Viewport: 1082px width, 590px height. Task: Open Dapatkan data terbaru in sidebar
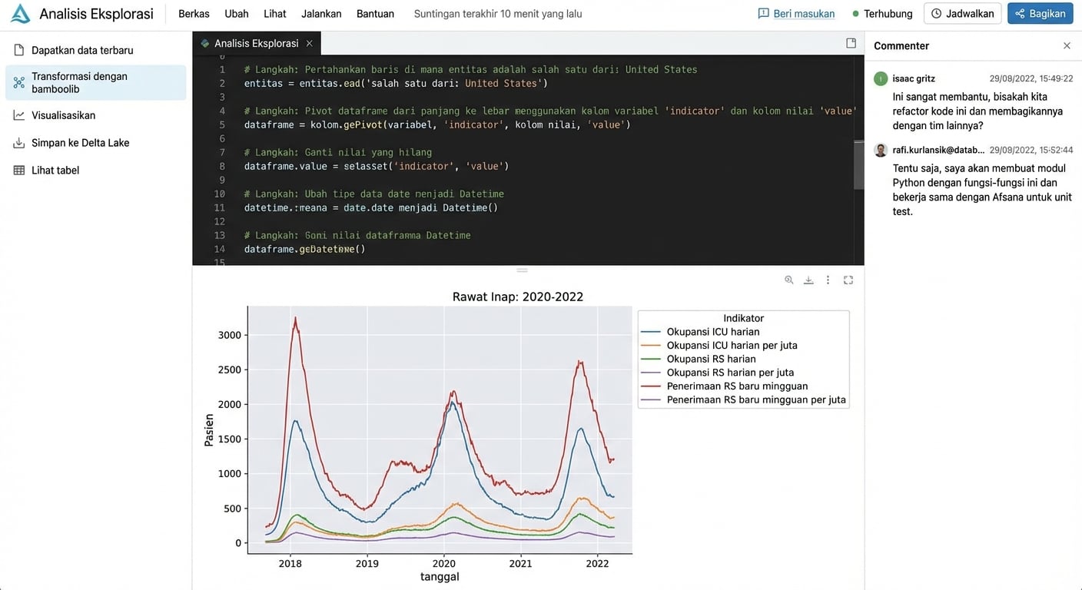tap(82, 51)
